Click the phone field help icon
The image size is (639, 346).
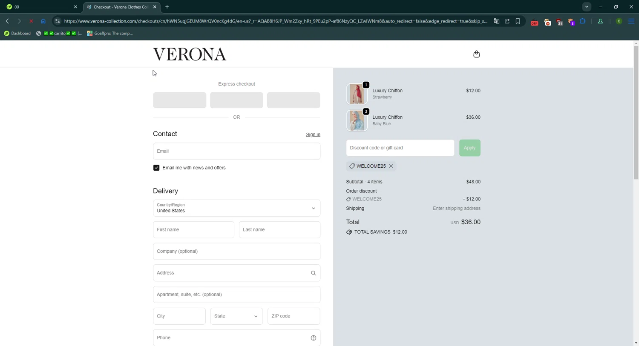(313, 338)
